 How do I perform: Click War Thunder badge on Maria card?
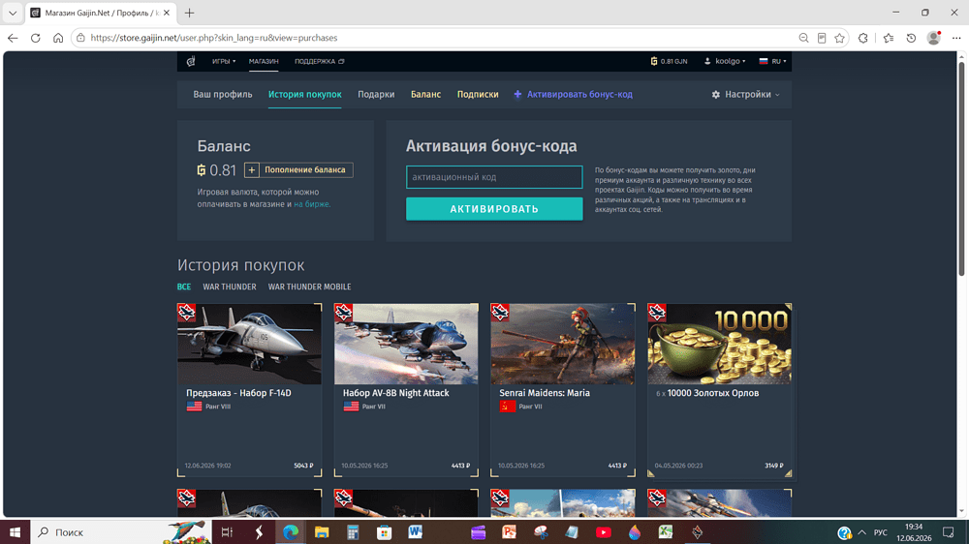[x=500, y=313]
